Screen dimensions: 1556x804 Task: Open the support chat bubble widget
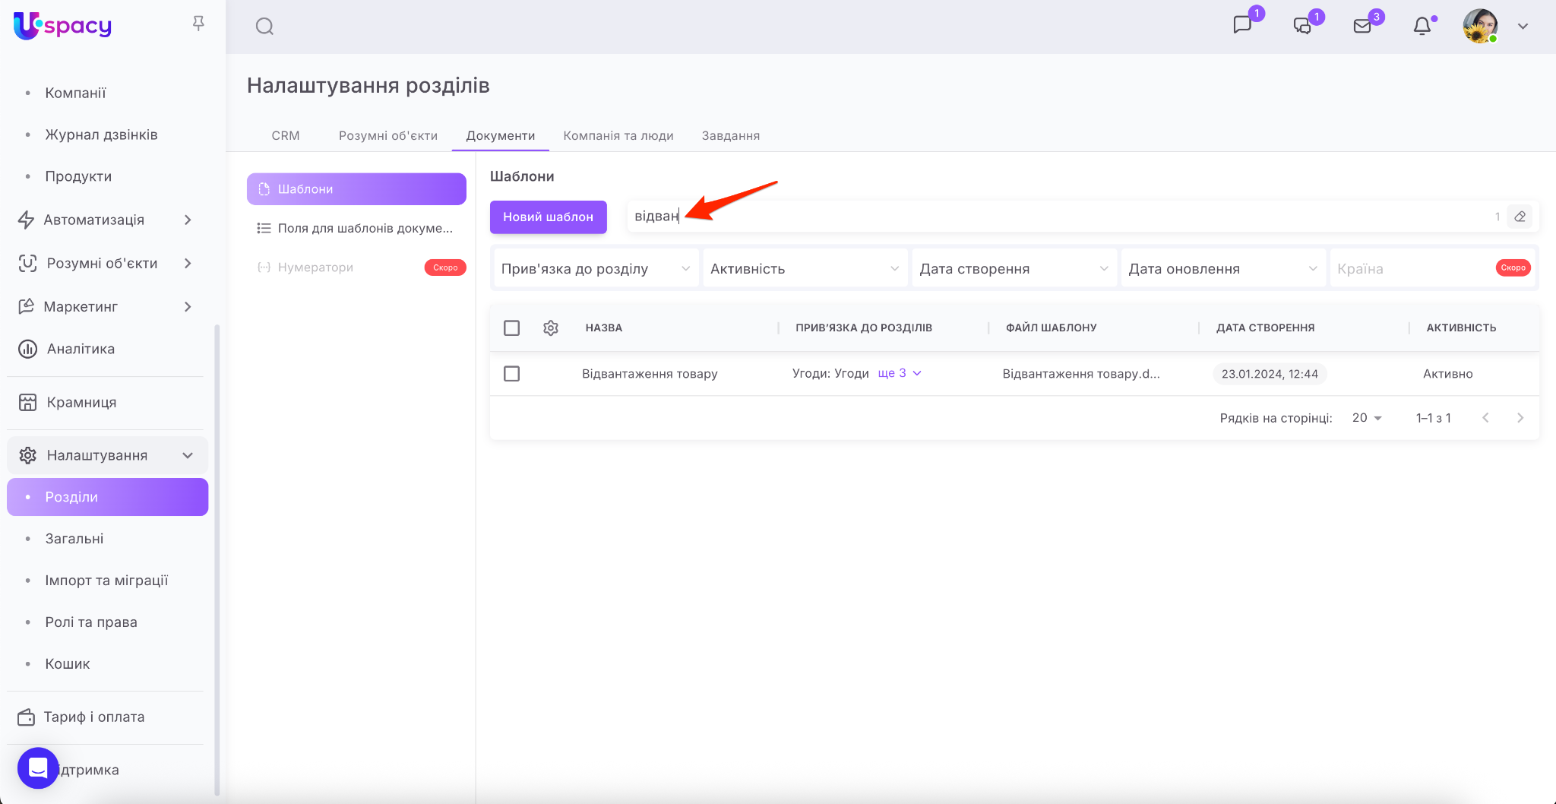click(x=38, y=768)
